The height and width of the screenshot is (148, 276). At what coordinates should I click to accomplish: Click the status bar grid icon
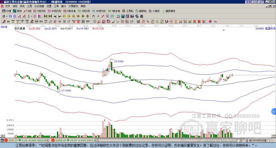tap(2, 140)
